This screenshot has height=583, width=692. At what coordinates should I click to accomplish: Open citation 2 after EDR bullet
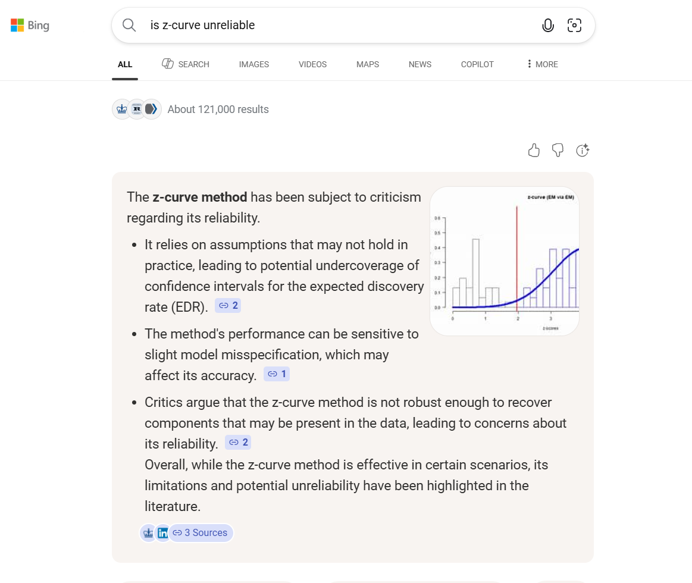click(x=228, y=306)
